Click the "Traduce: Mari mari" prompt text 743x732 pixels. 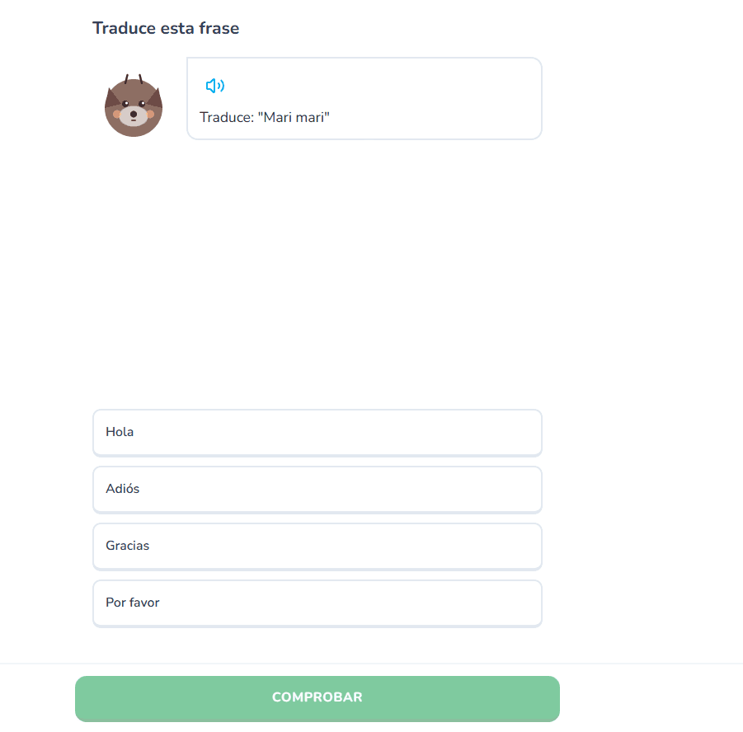pos(264,117)
